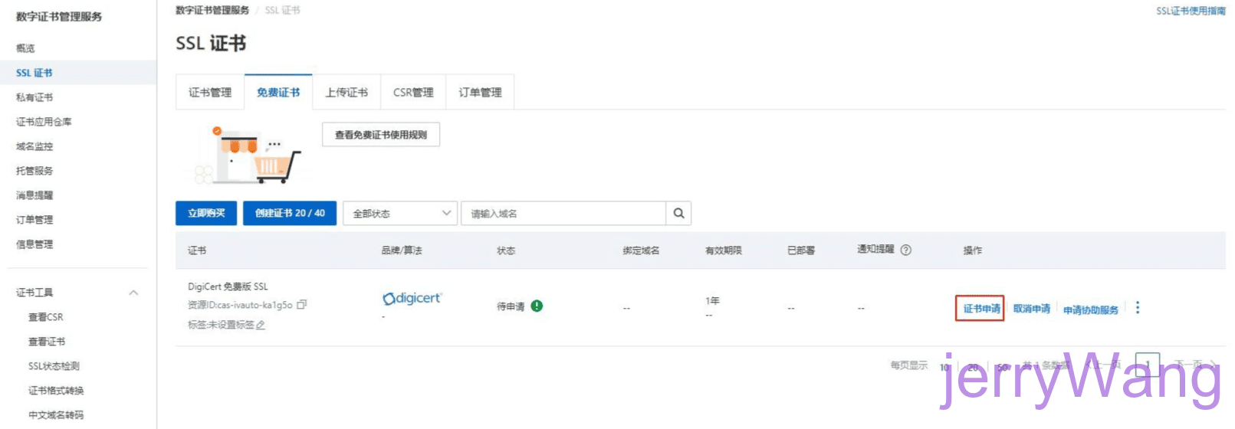Open the 全部状态 status filter dropdown
Viewport: 1235px width, 429px height.
(400, 214)
